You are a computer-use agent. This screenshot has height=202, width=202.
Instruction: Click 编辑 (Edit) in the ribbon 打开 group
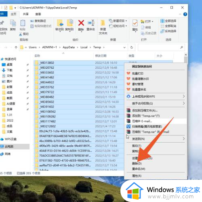[146, 27]
